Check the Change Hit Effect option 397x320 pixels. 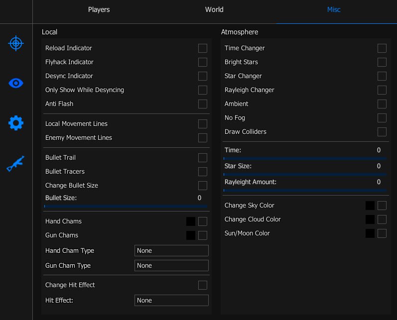203,285
